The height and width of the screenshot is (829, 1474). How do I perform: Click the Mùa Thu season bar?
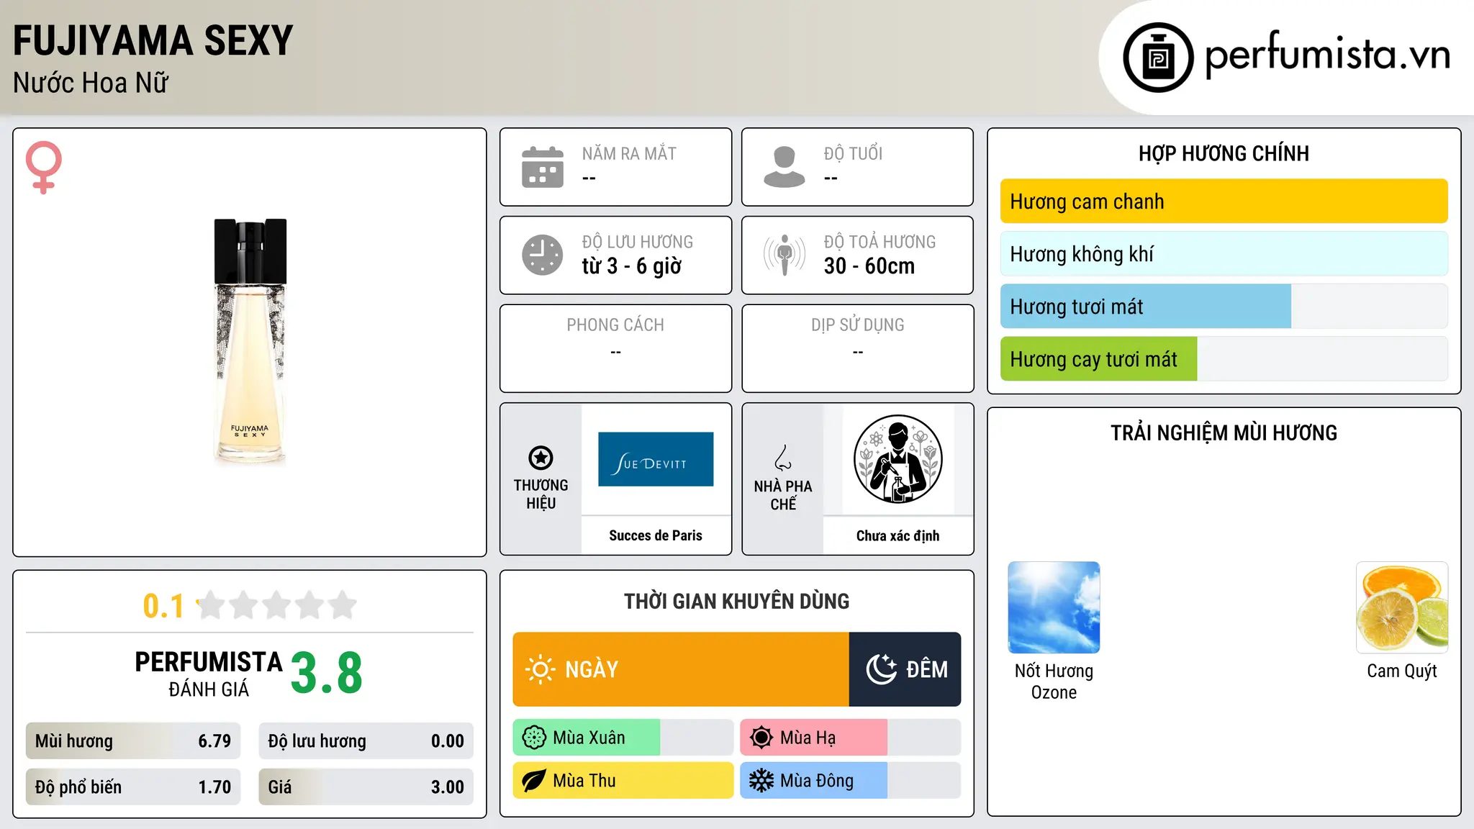[623, 781]
